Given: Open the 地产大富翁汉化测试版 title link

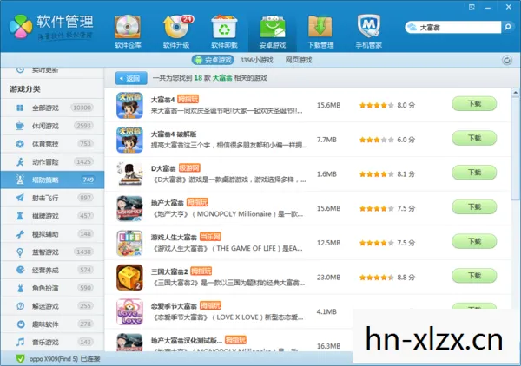Looking at the screenshot, I should pyautogui.click(x=187, y=341).
